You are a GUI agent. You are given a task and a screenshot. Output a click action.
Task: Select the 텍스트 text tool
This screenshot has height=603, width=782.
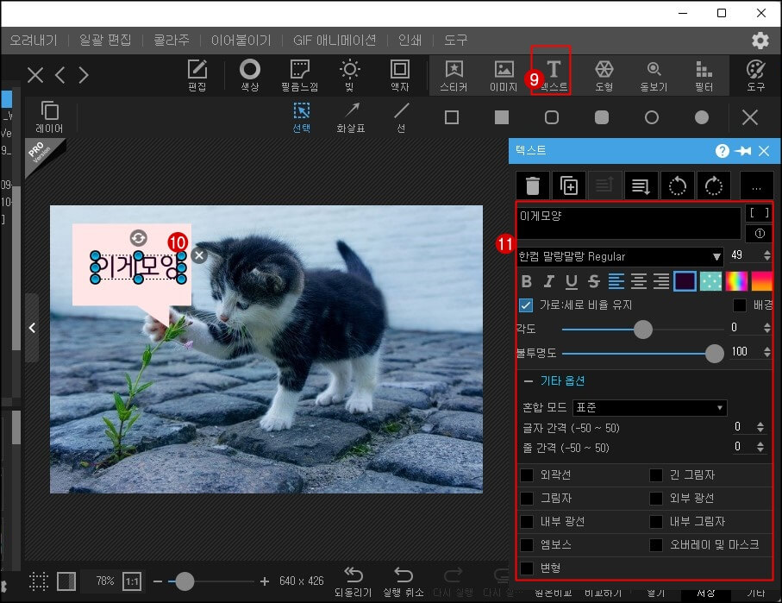(554, 75)
